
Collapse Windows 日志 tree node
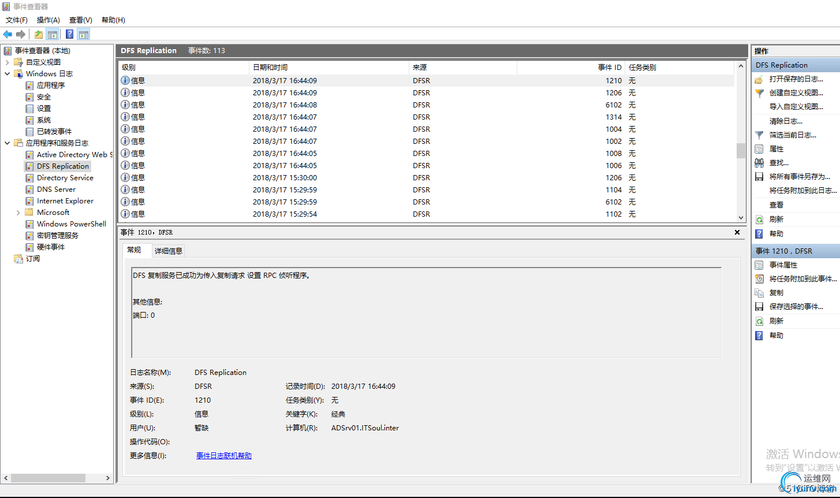(x=7, y=74)
